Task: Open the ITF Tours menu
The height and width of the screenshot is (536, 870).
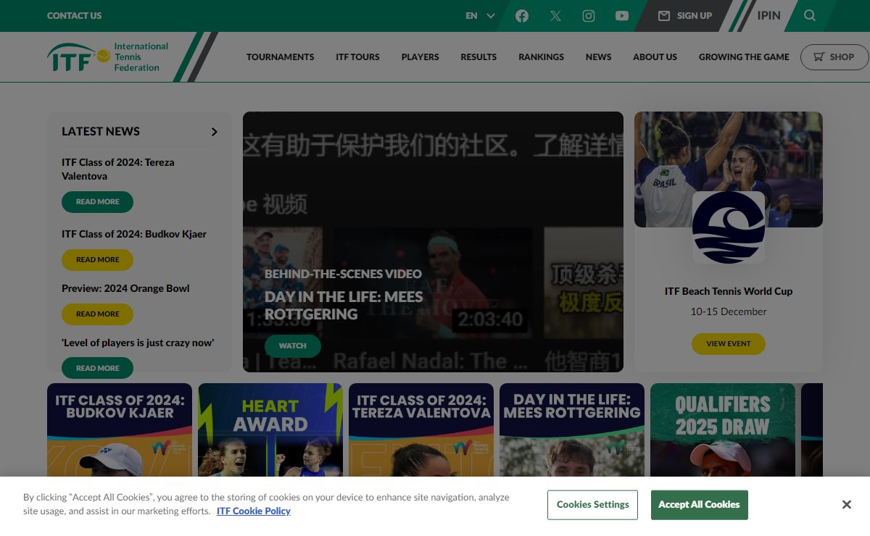Action: [357, 56]
